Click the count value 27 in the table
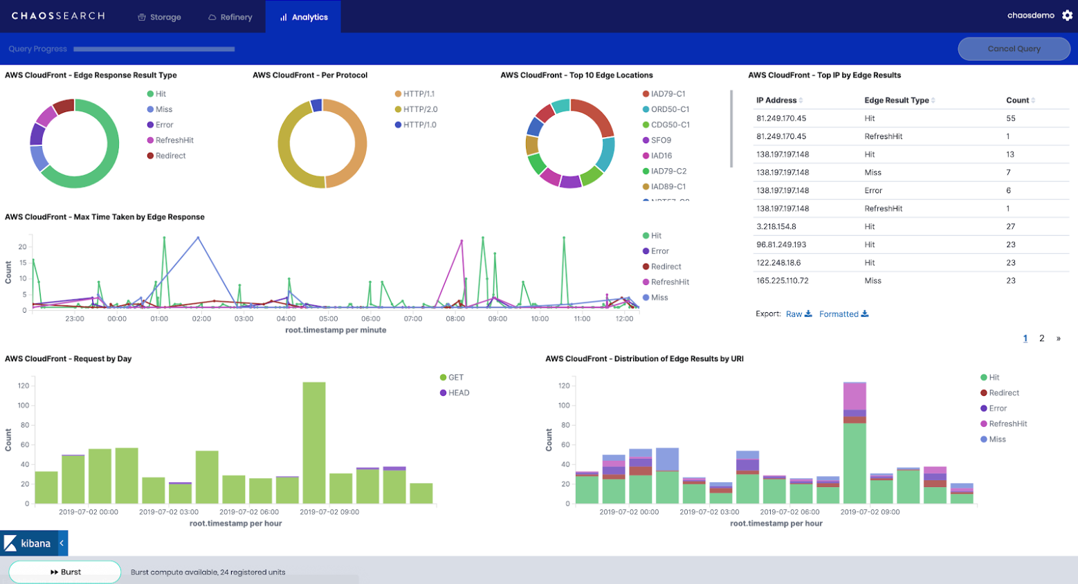This screenshot has width=1078, height=584. pos(1011,227)
